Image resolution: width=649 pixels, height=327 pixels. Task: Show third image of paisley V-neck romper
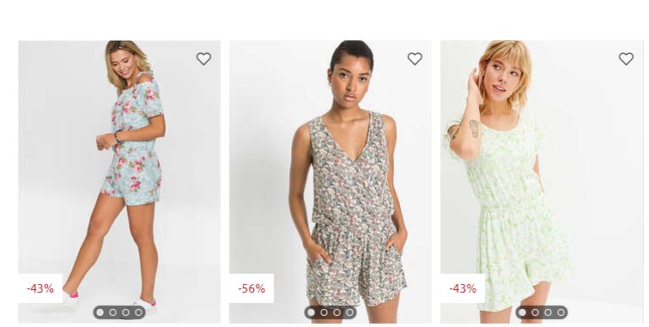(x=337, y=312)
